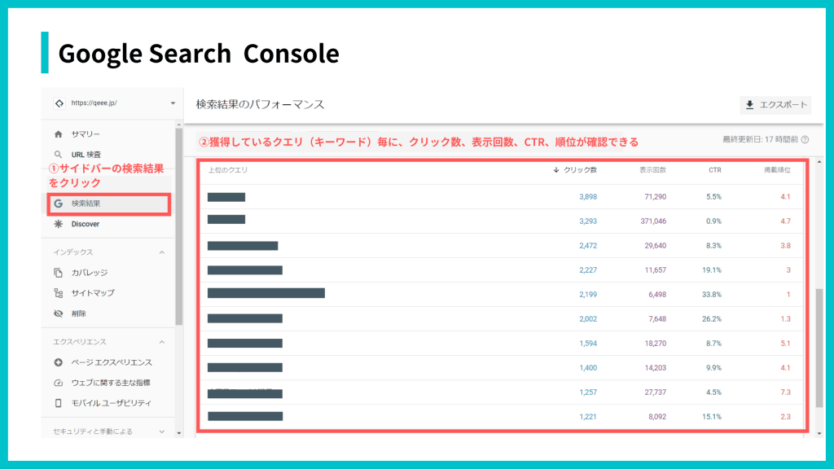834x469 pixels.
Task: Open モバイル ユーザビリティ
Action: (x=111, y=403)
